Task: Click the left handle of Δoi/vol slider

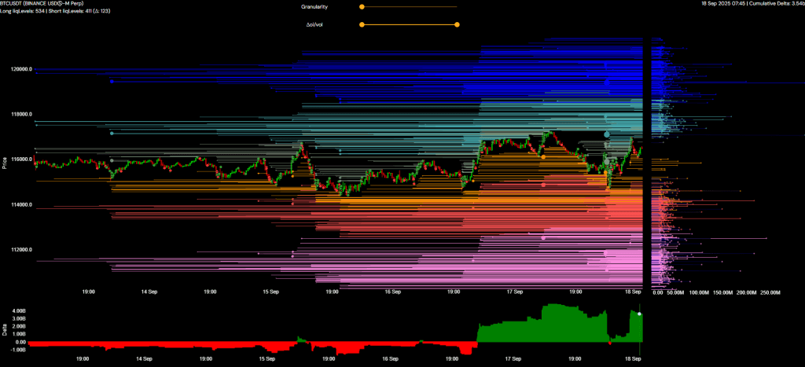Action: 362,24
